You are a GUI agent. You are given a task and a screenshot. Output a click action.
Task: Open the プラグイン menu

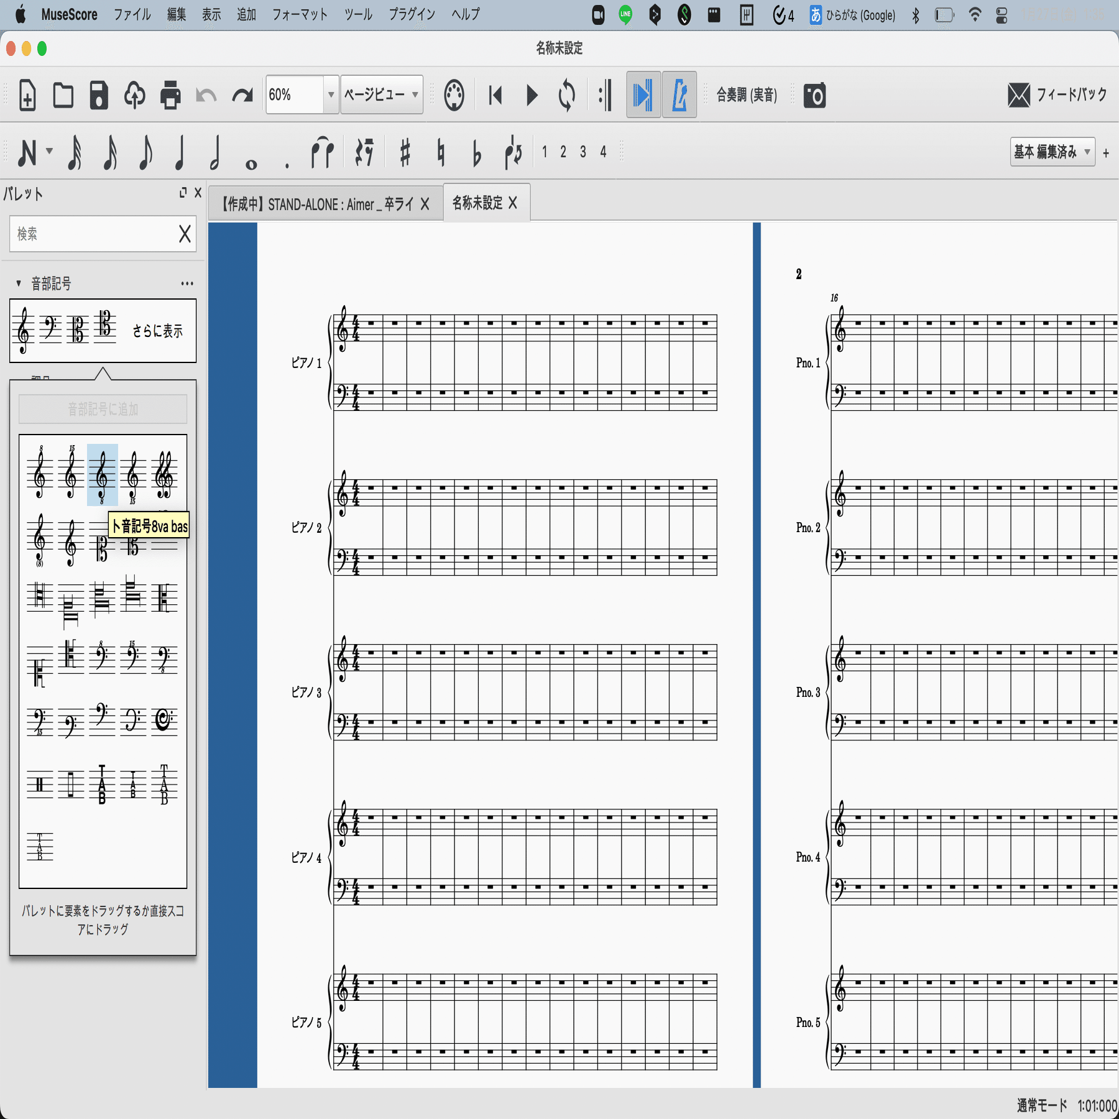point(412,14)
